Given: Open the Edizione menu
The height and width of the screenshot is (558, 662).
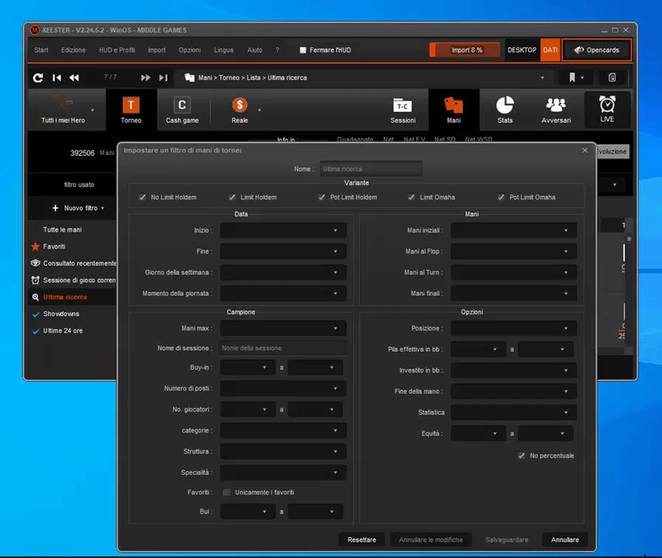Looking at the screenshot, I should click(x=73, y=50).
